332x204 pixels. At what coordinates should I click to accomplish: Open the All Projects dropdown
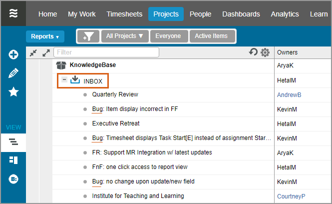point(124,36)
